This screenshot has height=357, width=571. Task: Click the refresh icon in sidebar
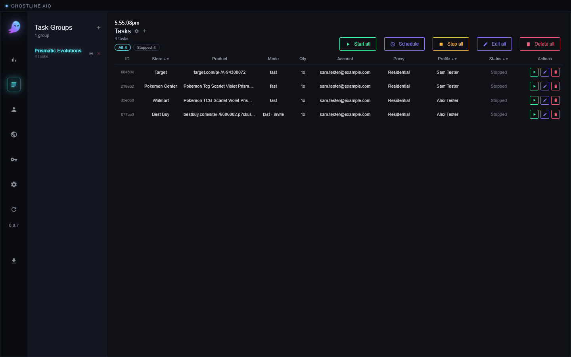tap(14, 209)
